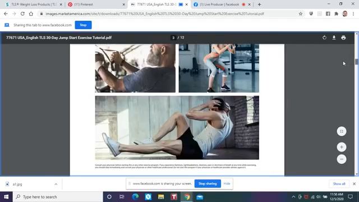Switch to the Pinterest tab
This screenshot has width=359, height=202.
[x=96, y=4]
